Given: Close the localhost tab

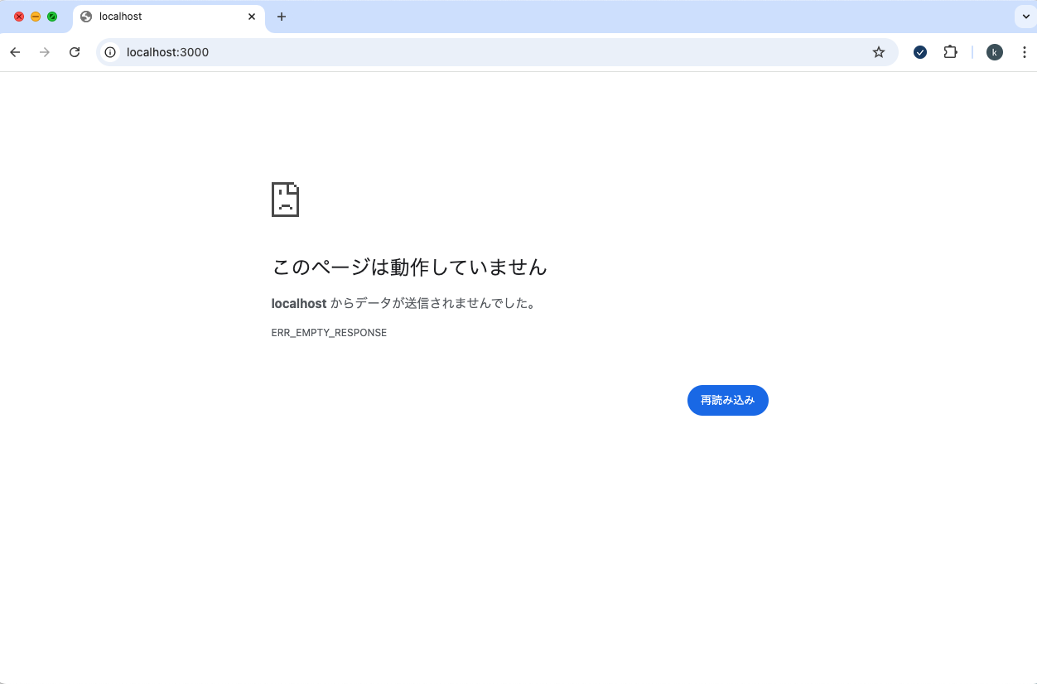Looking at the screenshot, I should click(x=252, y=17).
